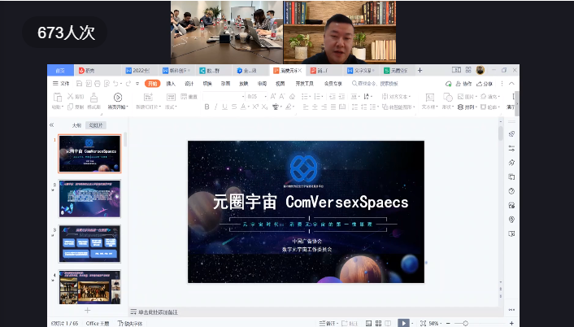574x327 pixels.
Task: Click the zoom slider handle
Action: (465, 323)
